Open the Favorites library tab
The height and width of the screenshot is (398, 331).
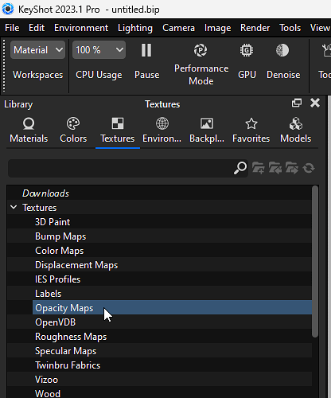coord(251,131)
